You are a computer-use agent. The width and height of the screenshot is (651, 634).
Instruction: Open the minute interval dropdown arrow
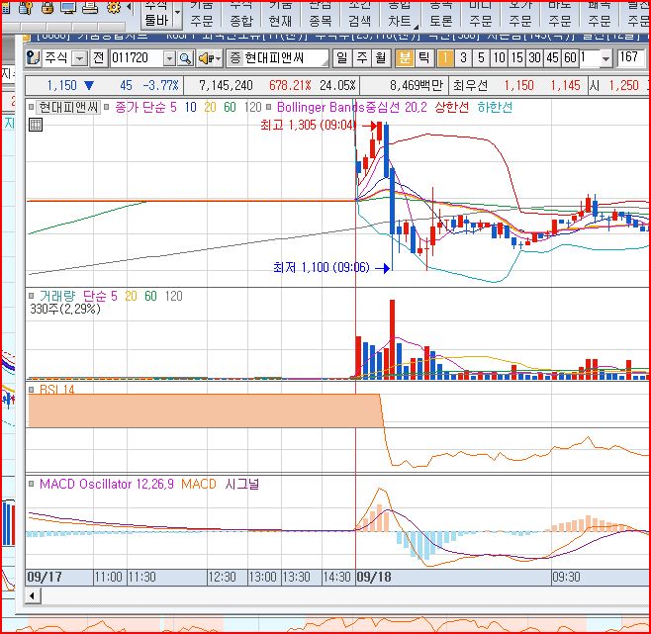click(605, 58)
